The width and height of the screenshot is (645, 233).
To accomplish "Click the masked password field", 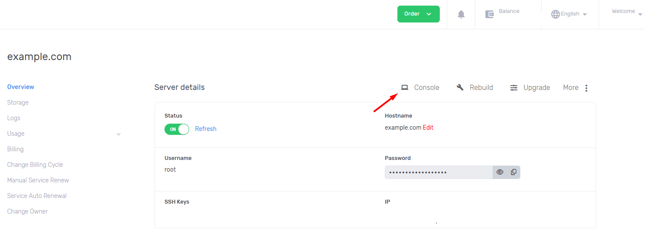I will click(439, 172).
